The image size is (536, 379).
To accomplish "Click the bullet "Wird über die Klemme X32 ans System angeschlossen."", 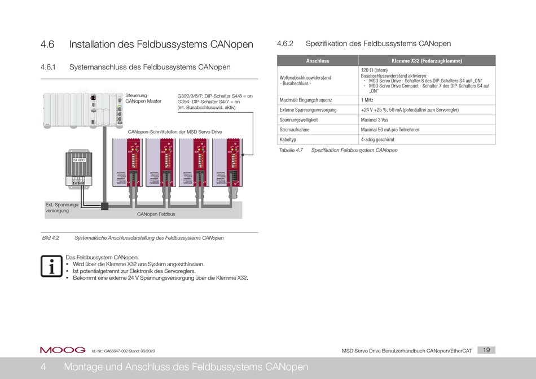I will tap(138, 264).
